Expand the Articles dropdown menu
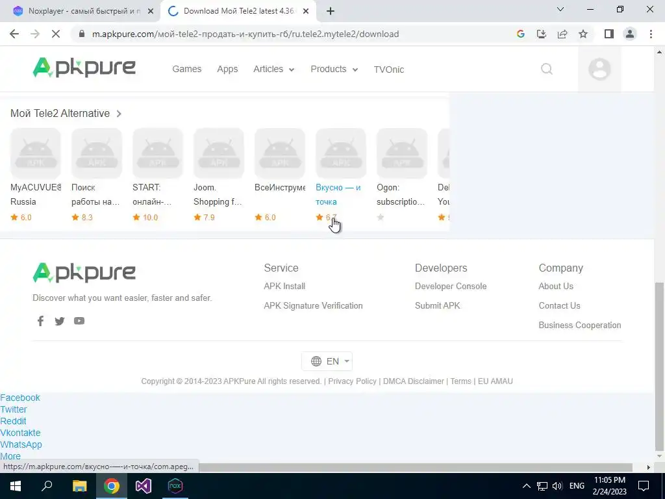Image resolution: width=665 pixels, height=499 pixels. [x=273, y=69]
